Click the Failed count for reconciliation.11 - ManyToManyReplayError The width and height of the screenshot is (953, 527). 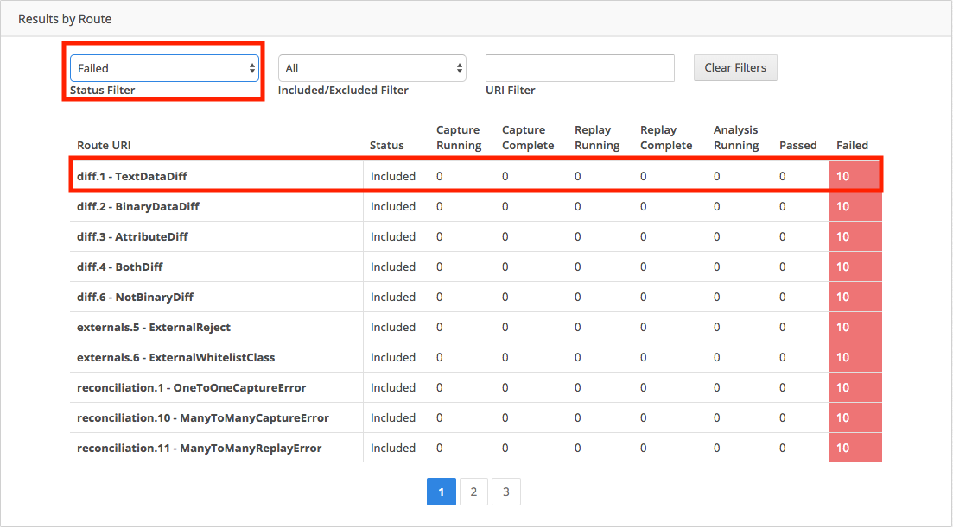[x=855, y=449]
